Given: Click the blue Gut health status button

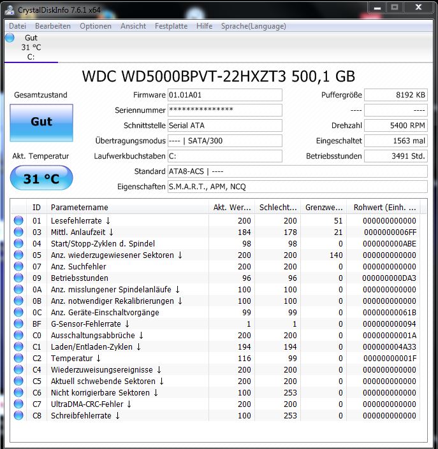Looking at the screenshot, I should [x=41, y=123].
